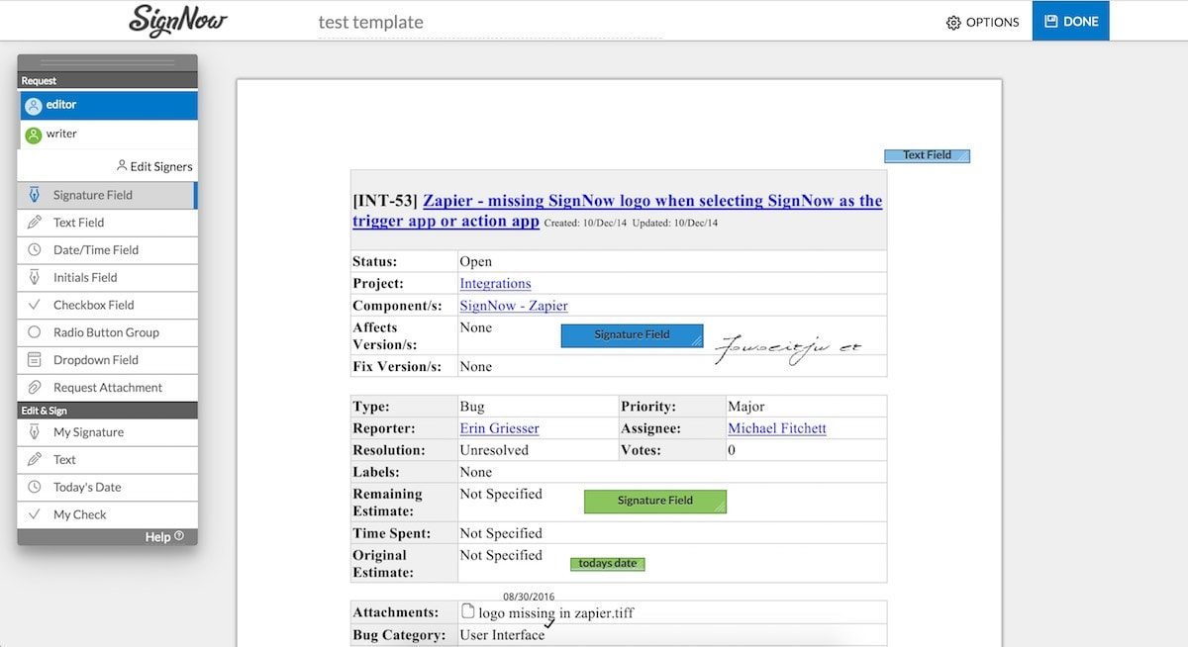Click the save disk icon on Done

[1051, 21]
